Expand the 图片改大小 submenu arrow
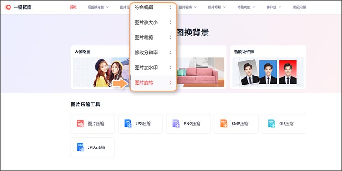 tap(171, 22)
